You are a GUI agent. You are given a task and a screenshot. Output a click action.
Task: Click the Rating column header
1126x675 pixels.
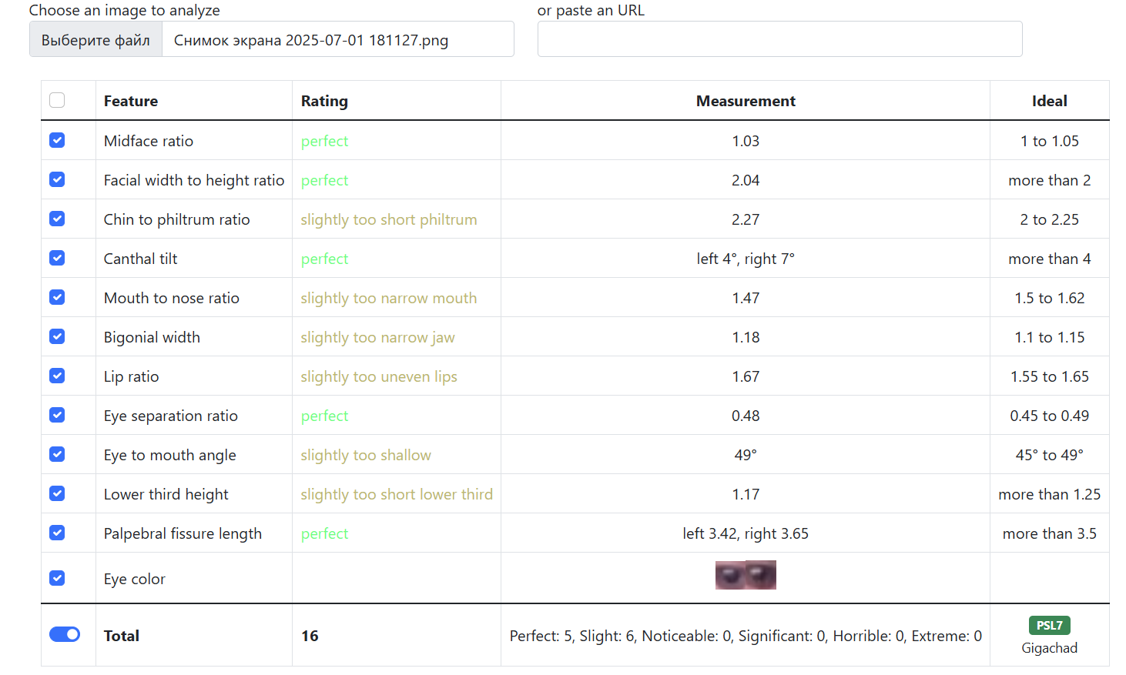click(x=324, y=101)
